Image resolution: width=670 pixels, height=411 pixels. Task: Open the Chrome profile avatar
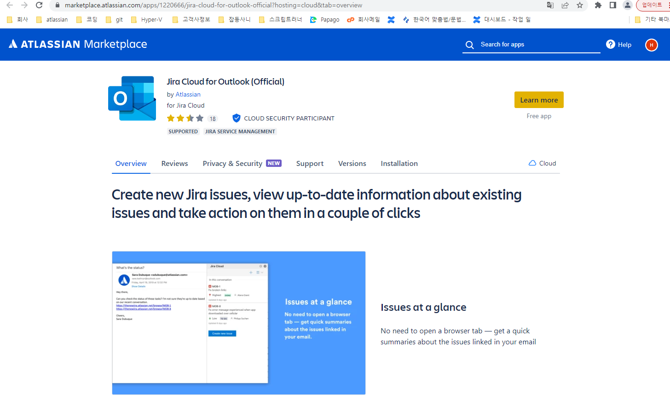click(x=627, y=5)
